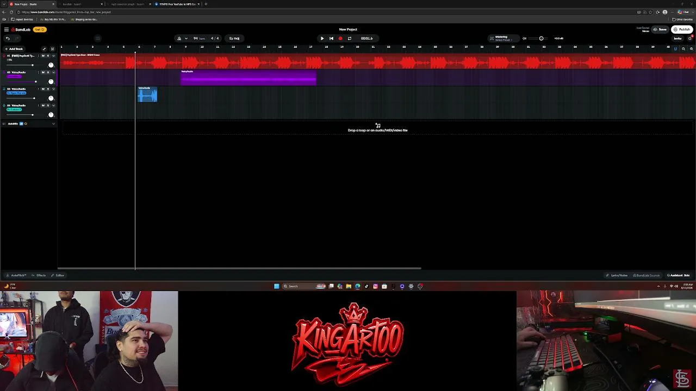Open the BandLab hamburger menu
The width and height of the screenshot is (696, 391).
(6, 29)
